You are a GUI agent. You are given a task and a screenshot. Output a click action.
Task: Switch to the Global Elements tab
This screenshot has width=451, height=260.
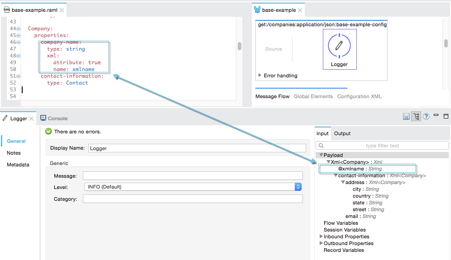[x=313, y=96]
